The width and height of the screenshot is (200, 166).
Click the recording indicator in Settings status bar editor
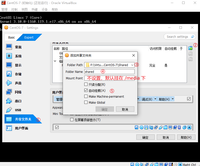[x=175, y=127]
